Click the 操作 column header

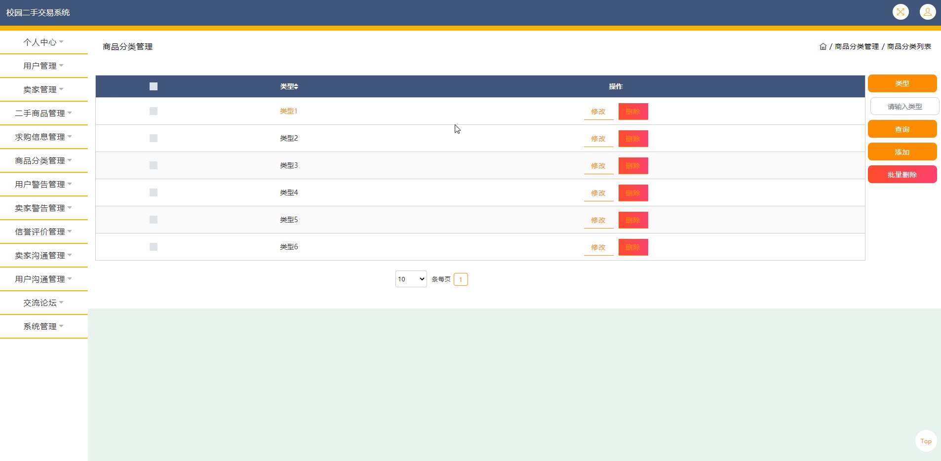616,86
